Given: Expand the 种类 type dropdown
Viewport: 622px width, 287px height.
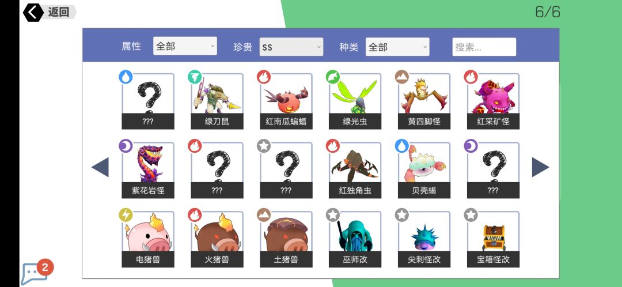Looking at the screenshot, I should [397, 47].
